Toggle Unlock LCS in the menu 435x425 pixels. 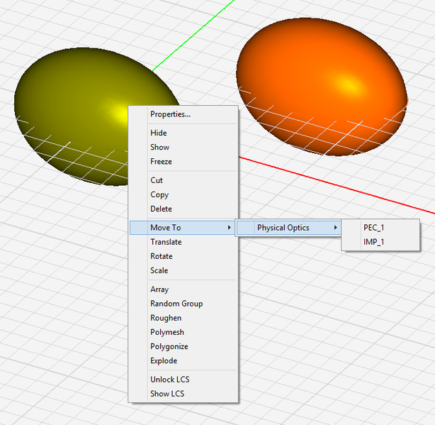169,380
